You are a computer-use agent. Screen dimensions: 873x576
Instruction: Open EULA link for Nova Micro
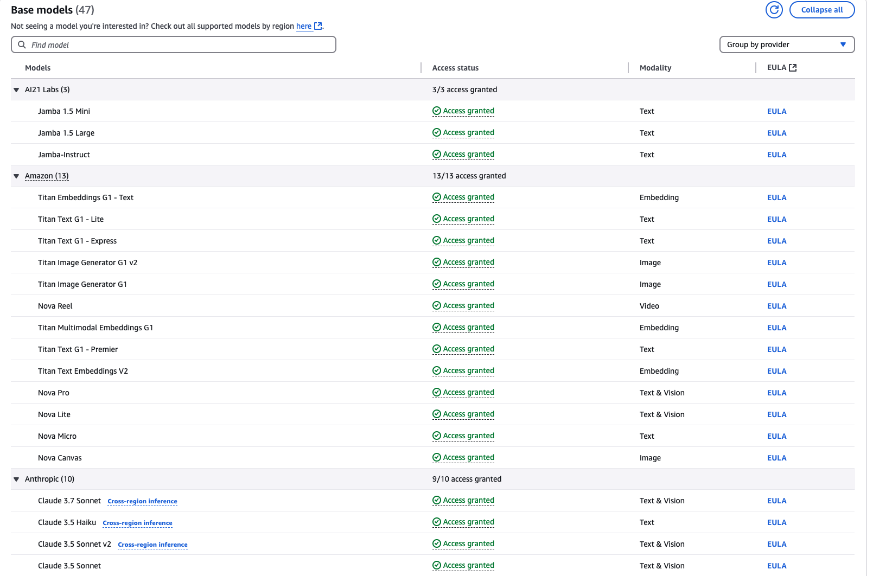pyautogui.click(x=776, y=436)
